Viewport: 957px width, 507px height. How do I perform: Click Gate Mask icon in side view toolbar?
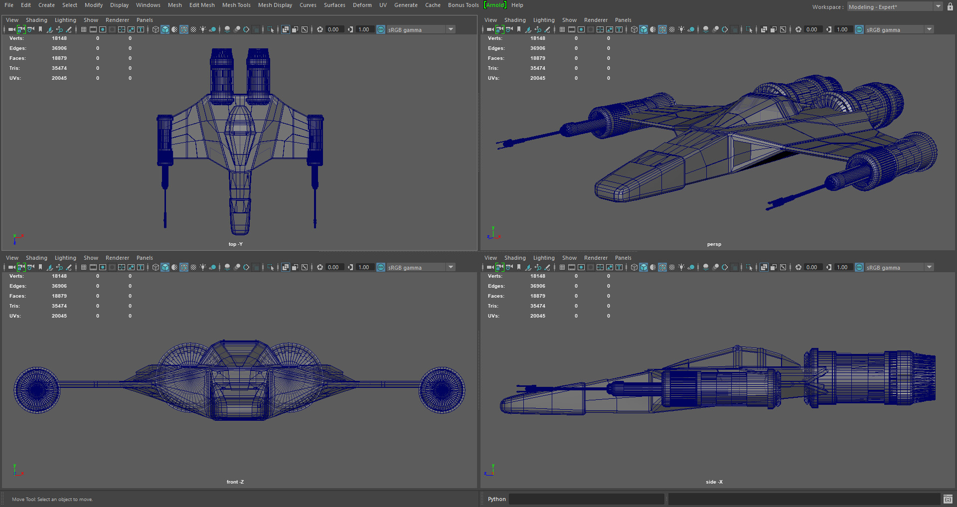[x=591, y=267]
